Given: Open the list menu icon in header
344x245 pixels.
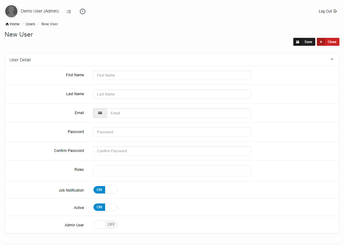Looking at the screenshot, I should coord(69,12).
